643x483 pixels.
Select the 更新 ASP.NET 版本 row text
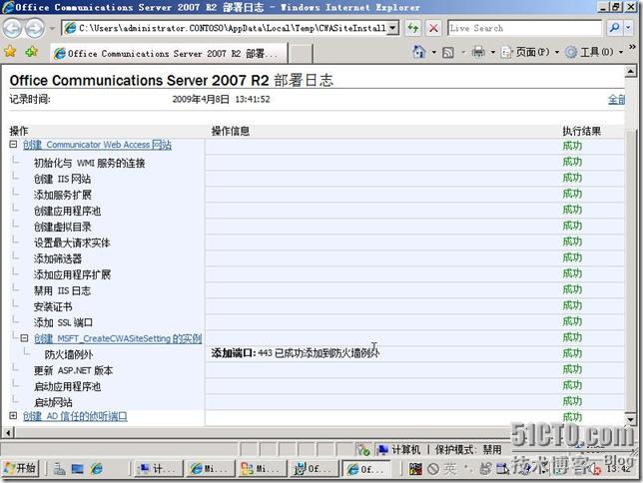[74, 370]
